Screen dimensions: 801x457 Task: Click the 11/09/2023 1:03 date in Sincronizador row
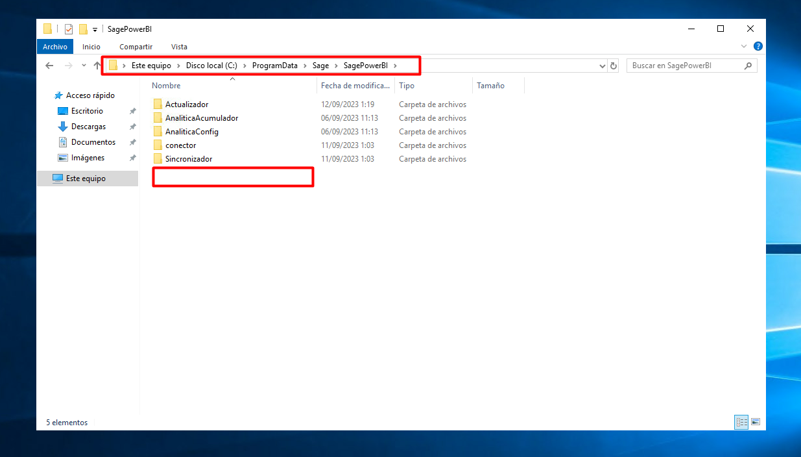coord(348,159)
